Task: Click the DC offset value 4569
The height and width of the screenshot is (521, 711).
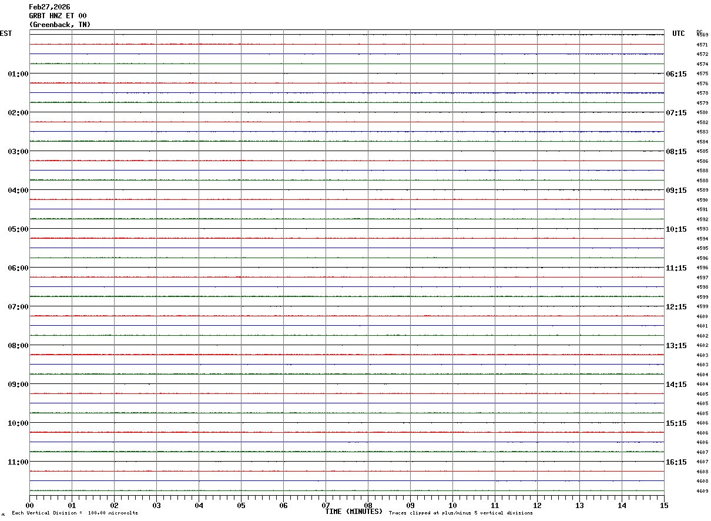Action: pos(702,35)
